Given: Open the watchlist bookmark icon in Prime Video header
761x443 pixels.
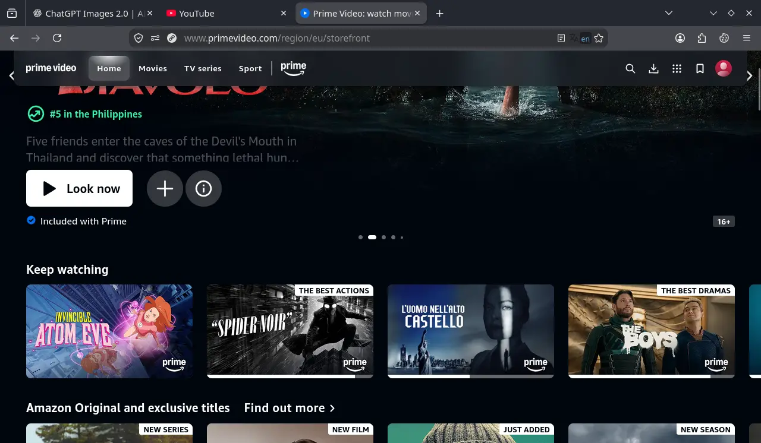Looking at the screenshot, I should (x=700, y=68).
